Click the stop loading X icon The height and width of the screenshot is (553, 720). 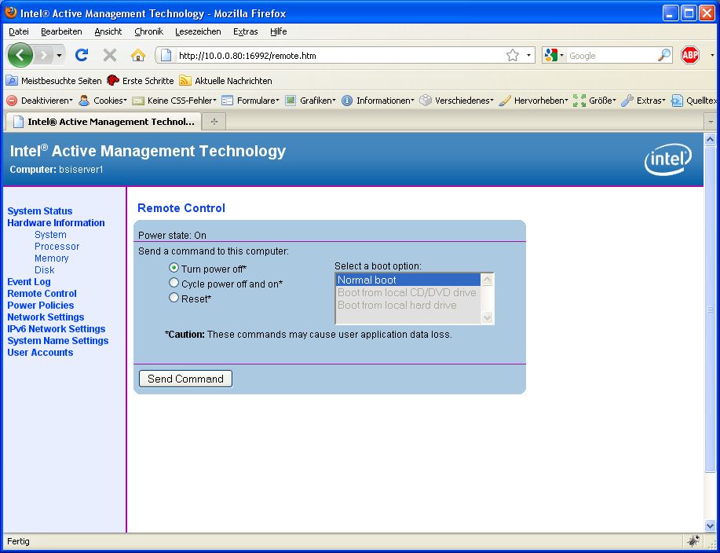[110, 55]
